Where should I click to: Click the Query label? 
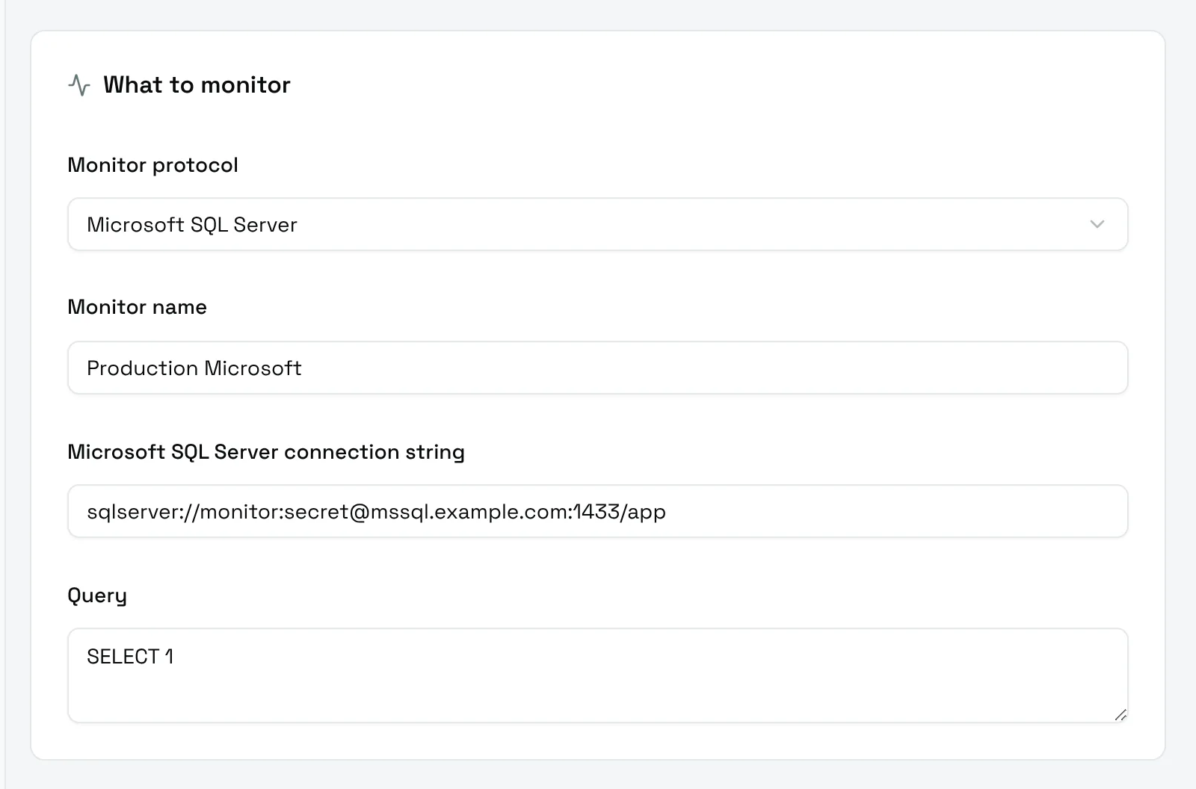[97, 595]
